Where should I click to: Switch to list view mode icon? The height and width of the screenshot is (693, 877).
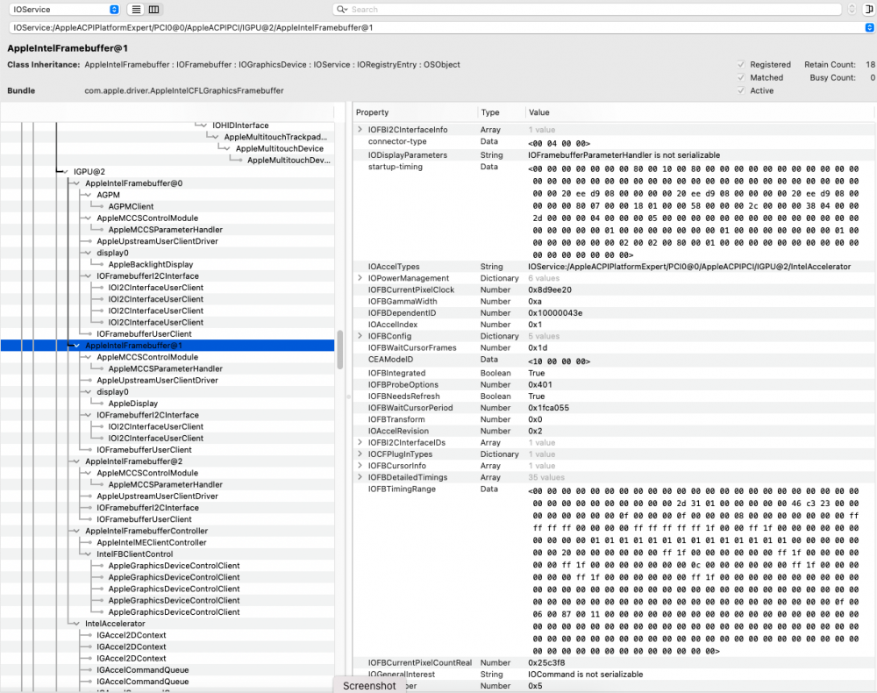coord(136,10)
